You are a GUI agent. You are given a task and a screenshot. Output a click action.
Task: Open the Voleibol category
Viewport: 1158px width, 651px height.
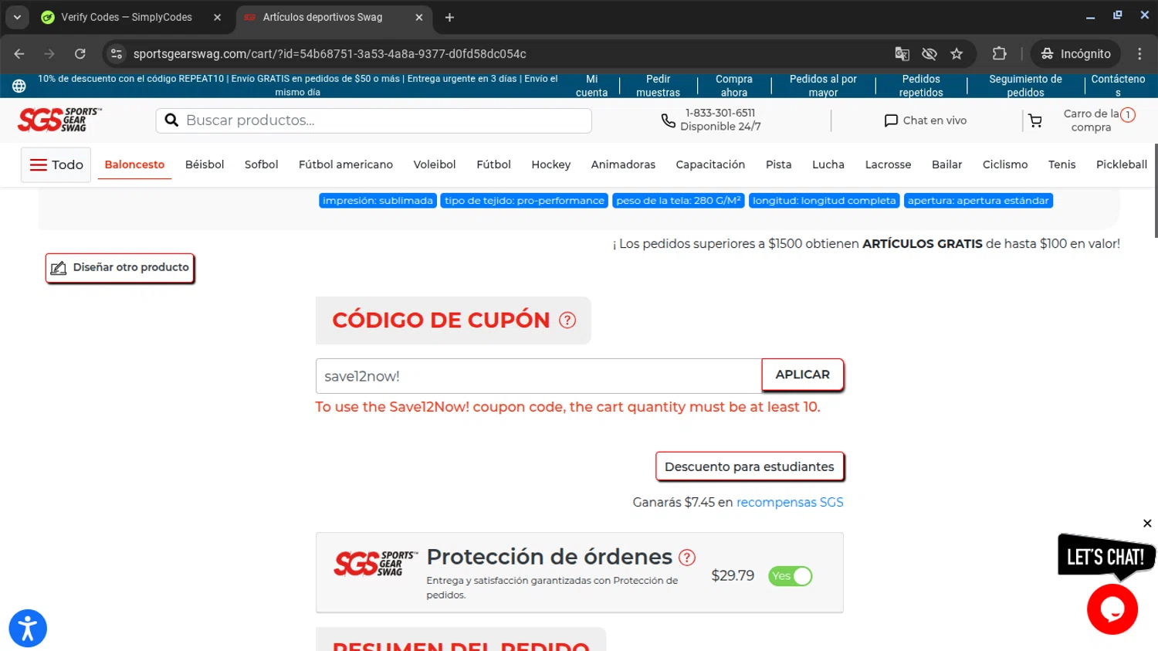[435, 164]
